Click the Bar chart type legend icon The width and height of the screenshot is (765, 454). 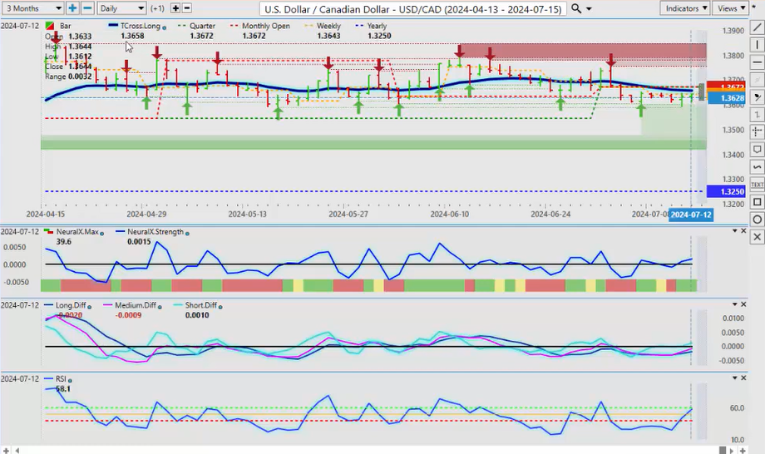point(50,25)
